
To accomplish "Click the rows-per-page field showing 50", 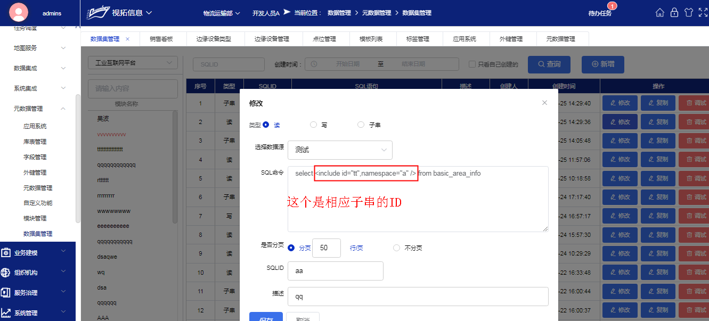I will (x=327, y=248).
